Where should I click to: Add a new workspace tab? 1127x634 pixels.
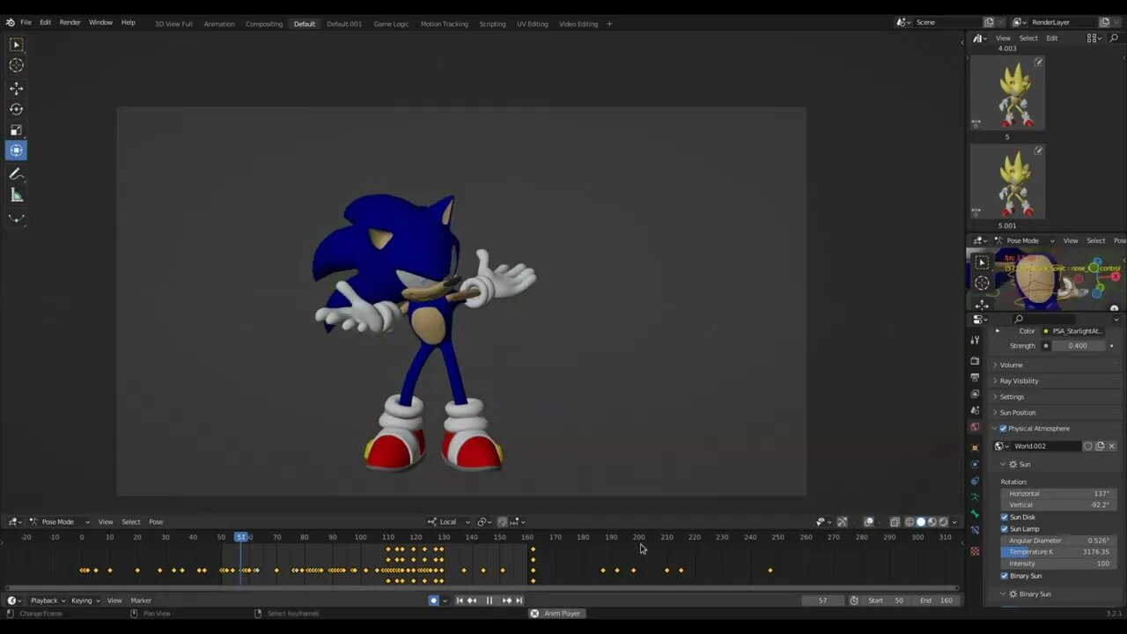[x=609, y=24]
